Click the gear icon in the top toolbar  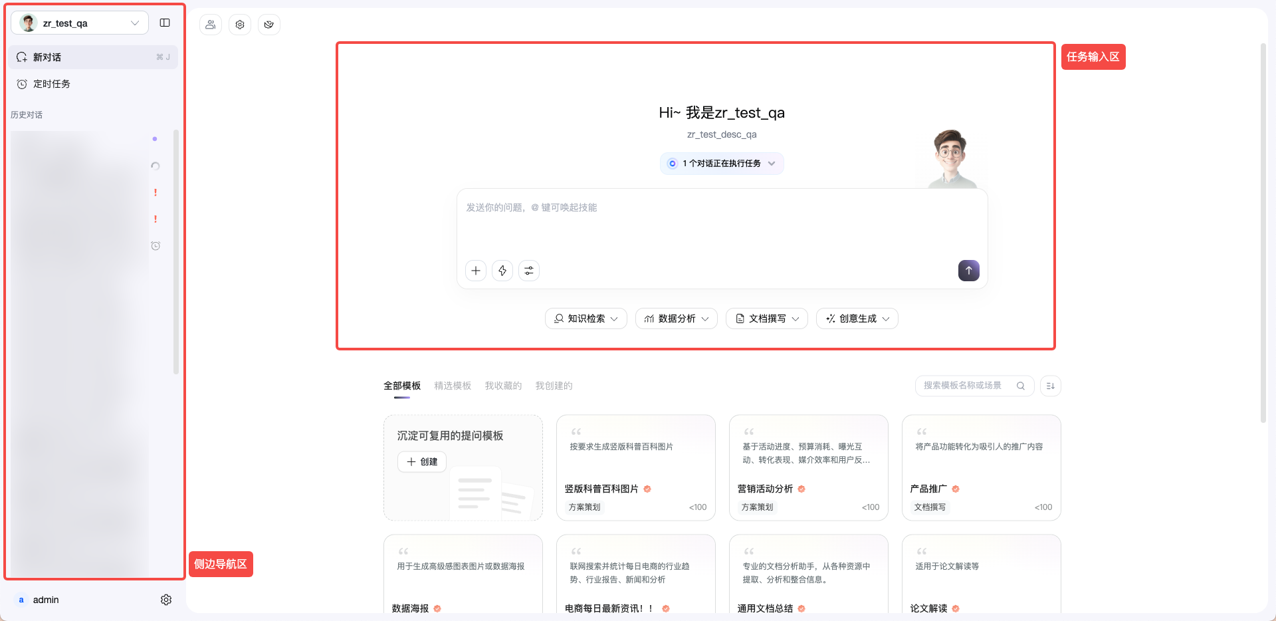(240, 25)
